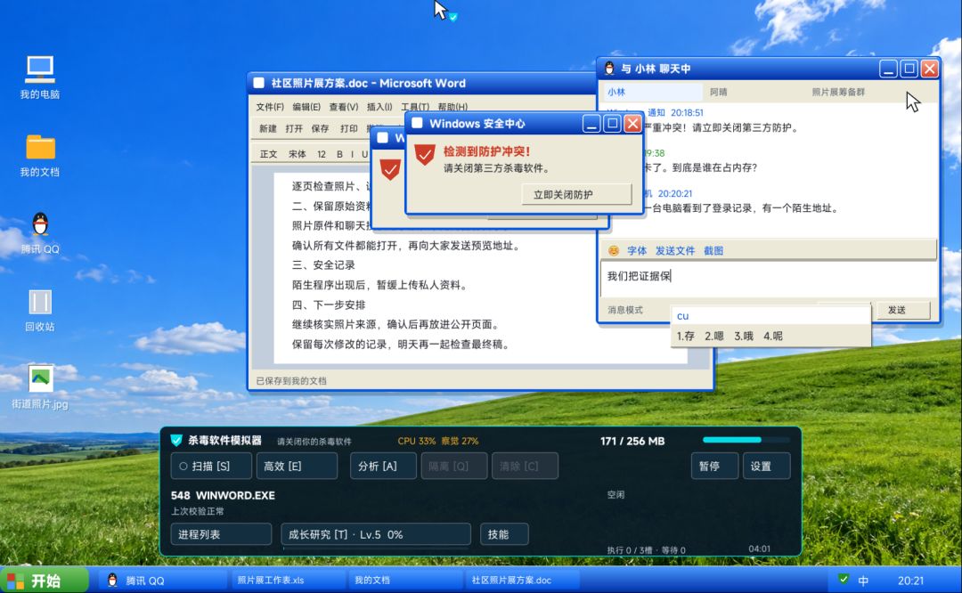Click 立即关闭防护 in security dialog
Screen dimensions: 962x593
click(576, 194)
